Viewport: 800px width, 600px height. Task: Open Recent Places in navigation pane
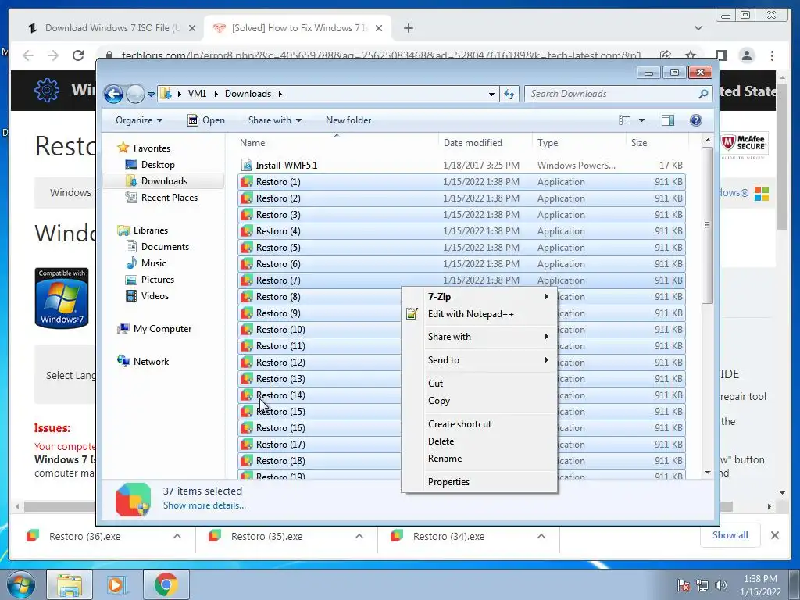[169, 198]
